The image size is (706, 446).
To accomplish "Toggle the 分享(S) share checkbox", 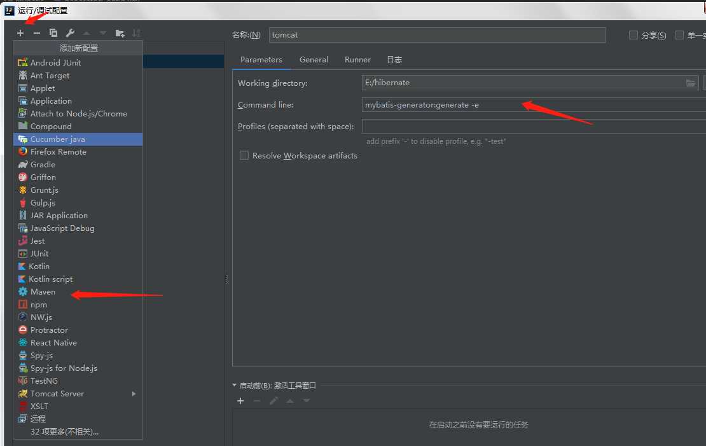I will coord(633,35).
